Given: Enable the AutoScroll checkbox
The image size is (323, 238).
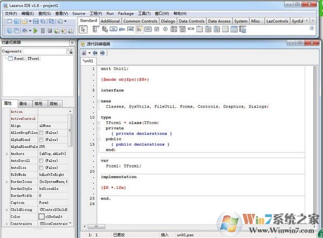Looking at the screenshot, I should (41, 160).
